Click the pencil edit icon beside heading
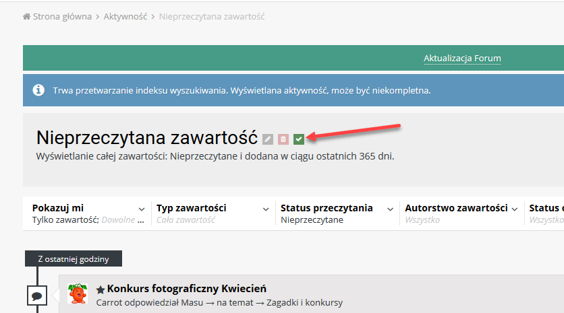 tap(268, 139)
